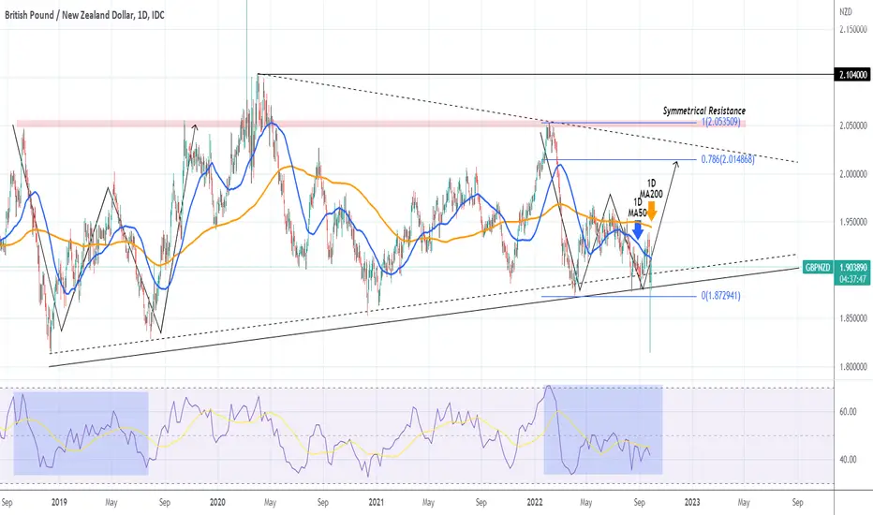The height and width of the screenshot is (515, 873).
Task: Click the 2022 label on the time axis
Action: point(535,502)
